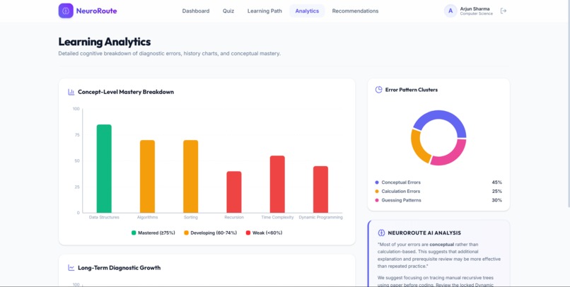Click the 'Conceptual Errors' label
This screenshot has height=287, width=570.
[x=401, y=182]
